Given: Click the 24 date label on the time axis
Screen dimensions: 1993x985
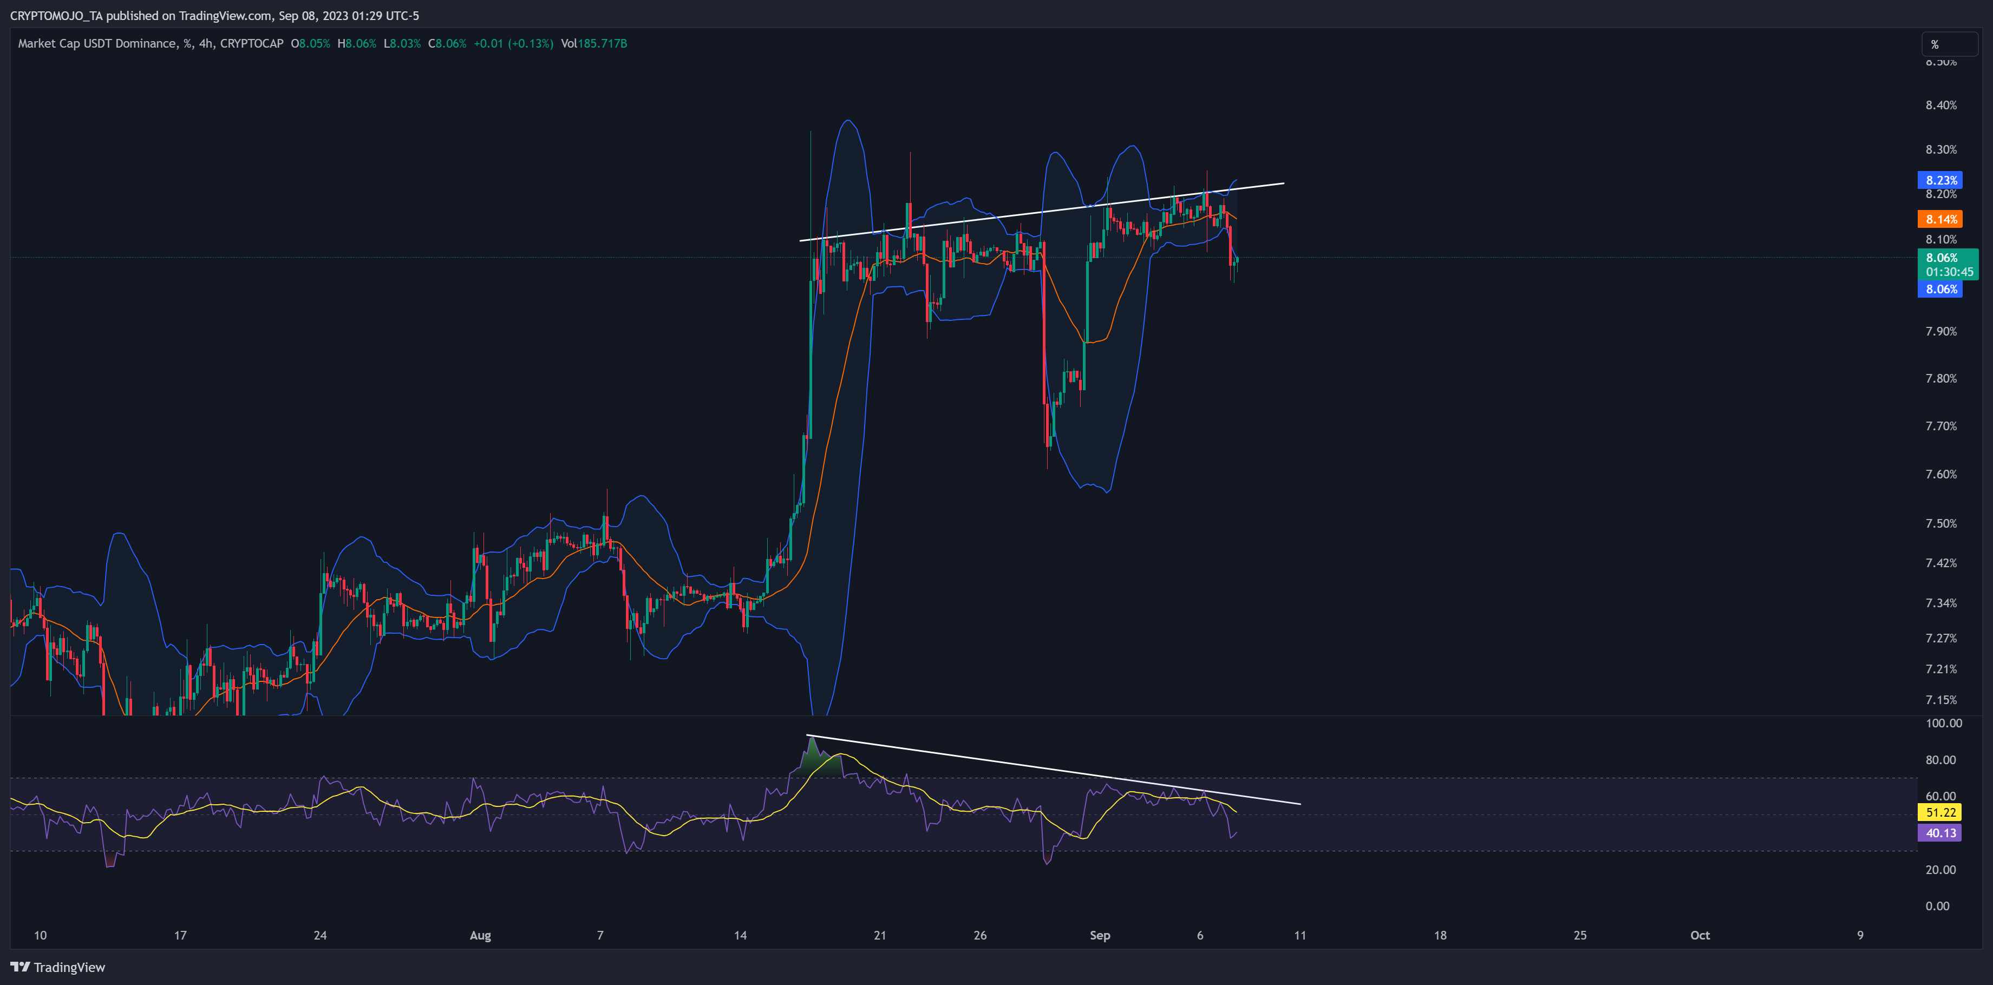Looking at the screenshot, I should click(321, 936).
